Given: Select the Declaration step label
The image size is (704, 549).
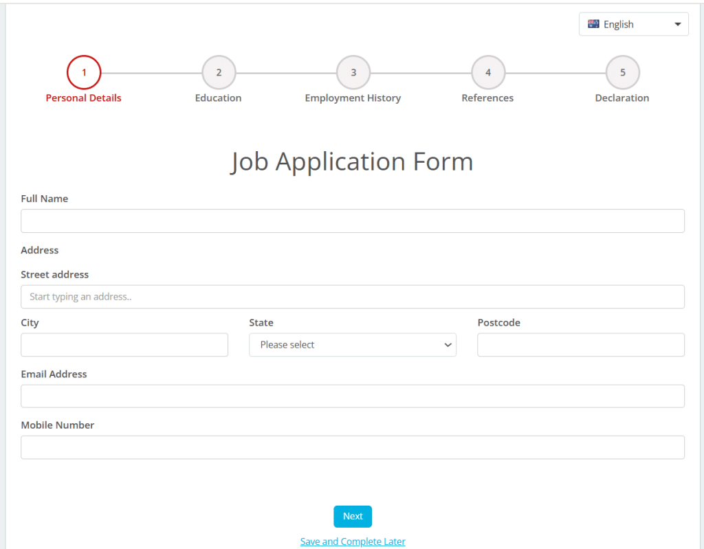Looking at the screenshot, I should tap(622, 98).
